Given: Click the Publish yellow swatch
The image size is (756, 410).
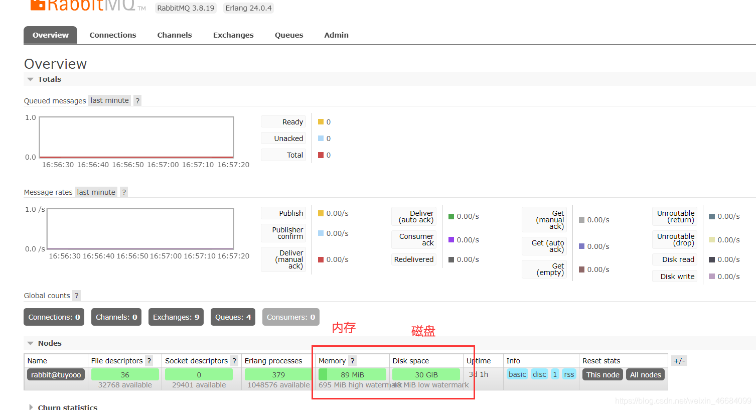Looking at the screenshot, I should tap(321, 213).
